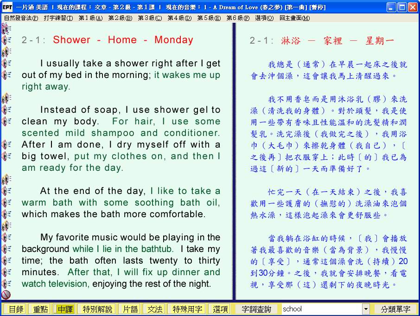Click the whole-article speaker icon at top left
This screenshot has width=420, height=316.
tap(6, 29)
